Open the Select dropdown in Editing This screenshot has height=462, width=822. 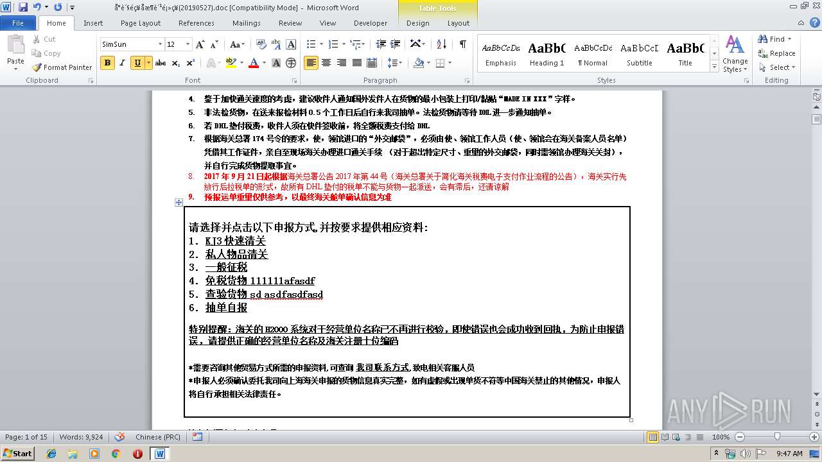[776, 67]
